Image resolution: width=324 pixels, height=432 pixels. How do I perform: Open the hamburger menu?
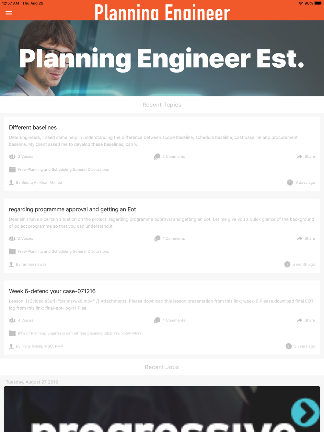(x=9, y=13)
